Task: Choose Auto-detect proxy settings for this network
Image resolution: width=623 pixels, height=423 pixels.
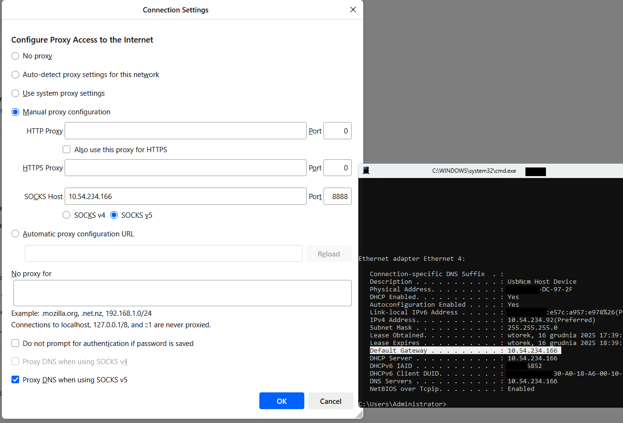Action: [15, 75]
